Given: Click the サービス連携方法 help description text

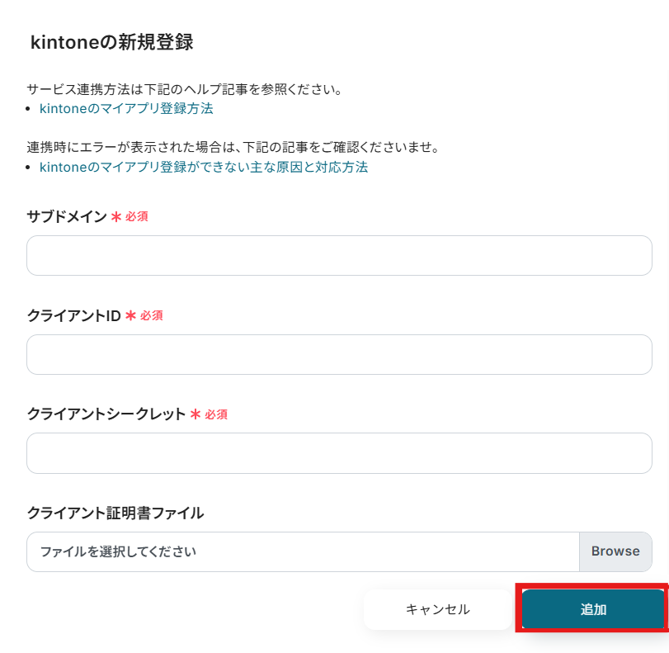Looking at the screenshot, I should pos(184,88).
